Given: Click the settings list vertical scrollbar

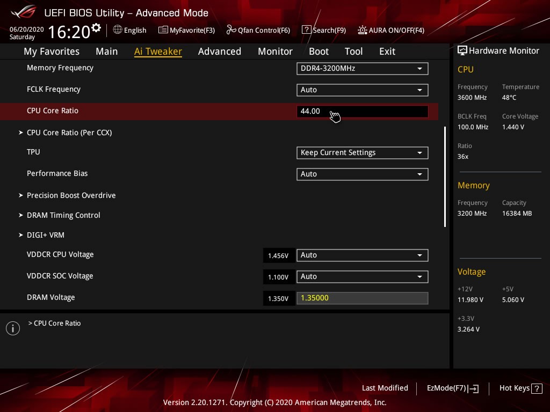Looking at the screenshot, I should tap(445, 177).
